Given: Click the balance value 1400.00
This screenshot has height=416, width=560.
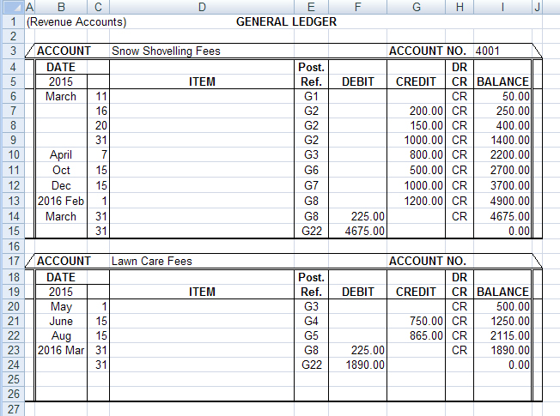Looking at the screenshot, I should [510, 140].
